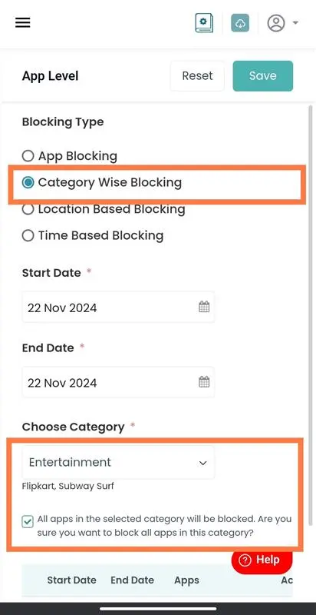Open the hamburger navigation menu
This screenshot has width=316, height=615.
pos(23,23)
